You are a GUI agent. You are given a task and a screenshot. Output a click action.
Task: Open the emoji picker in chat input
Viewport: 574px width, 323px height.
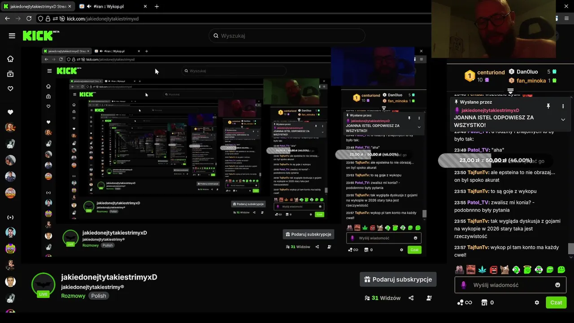557,285
